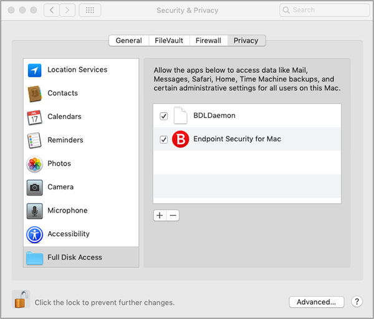
Task: Uncheck Endpoint Security for Mac checkbox
Action: pos(163,140)
